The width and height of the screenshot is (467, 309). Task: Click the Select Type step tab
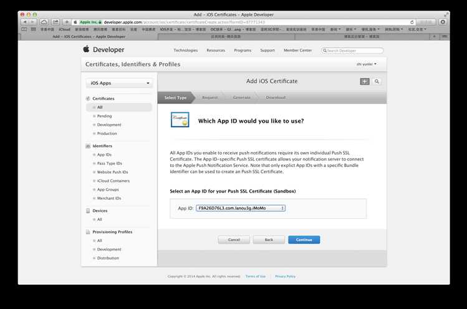[175, 98]
